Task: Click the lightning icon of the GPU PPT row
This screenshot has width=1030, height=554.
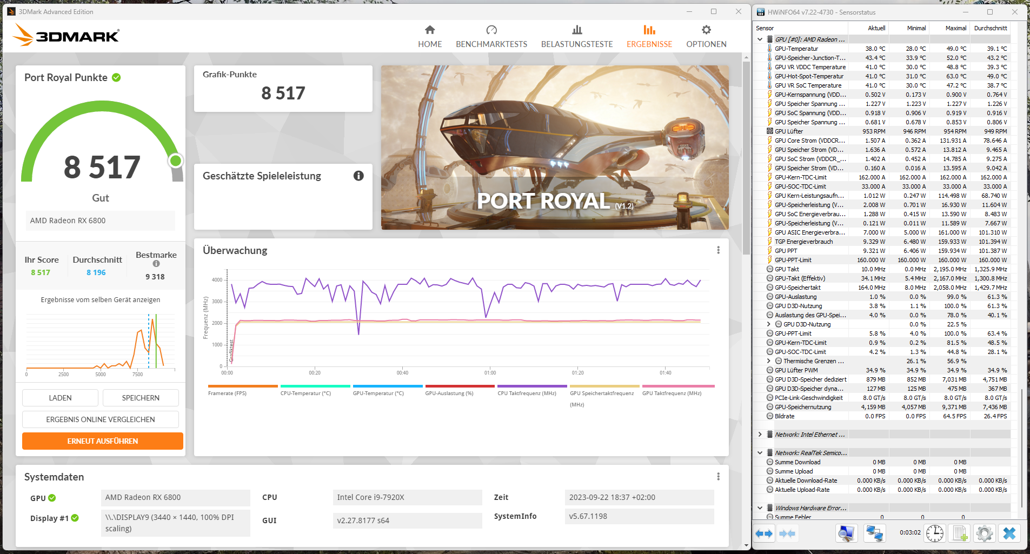Action: coord(770,251)
